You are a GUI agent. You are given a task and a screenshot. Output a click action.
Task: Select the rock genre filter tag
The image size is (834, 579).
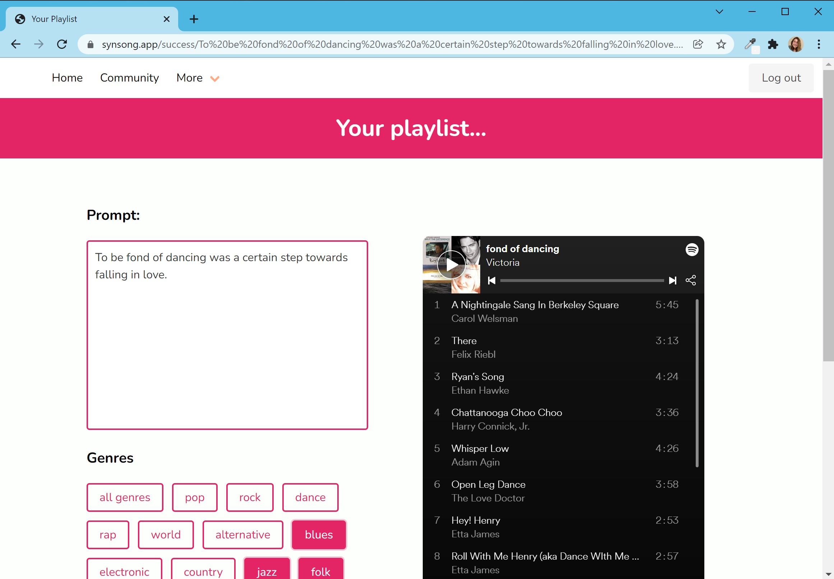(249, 497)
